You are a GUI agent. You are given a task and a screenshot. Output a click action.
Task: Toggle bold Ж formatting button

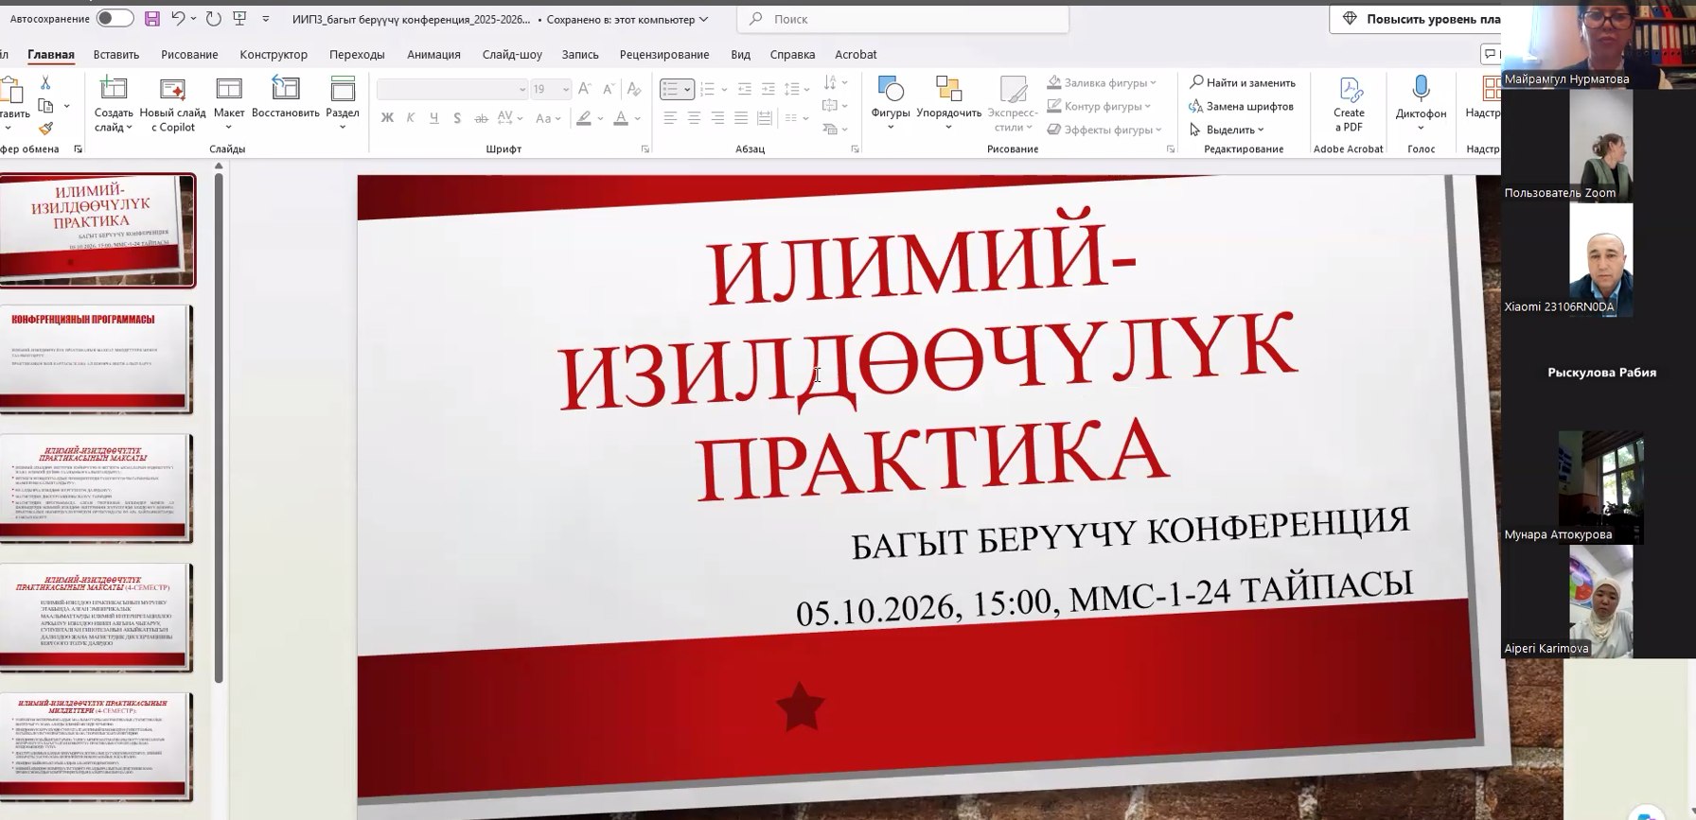pos(387,118)
